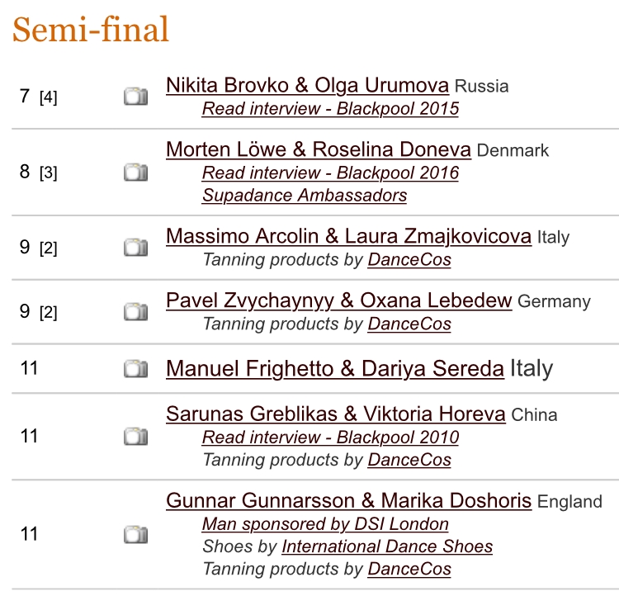Read interview - Blackpool 2010 link

pos(330,438)
